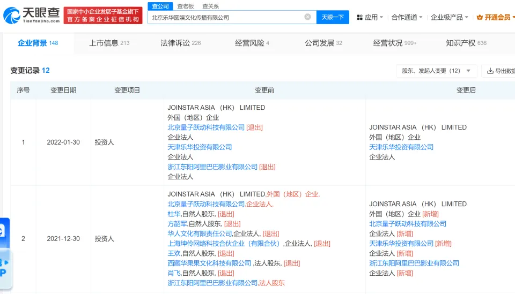Switch to the 查关系 search tab
Image resolution: width=515 pixels, height=294 pixels.
[210, 6]
